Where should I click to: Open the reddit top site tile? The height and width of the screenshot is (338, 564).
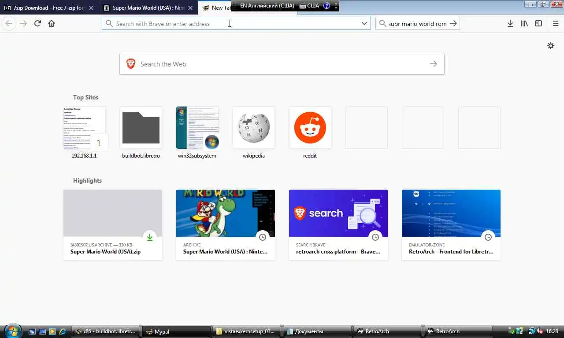point(310,132)
